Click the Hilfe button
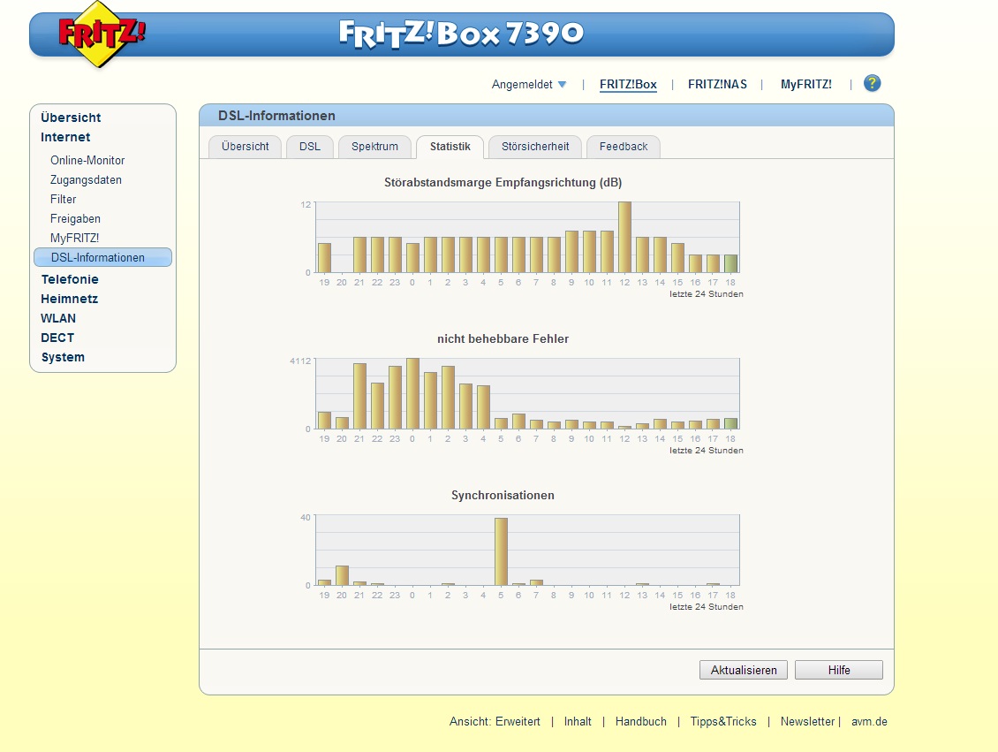 click(839, 670)
